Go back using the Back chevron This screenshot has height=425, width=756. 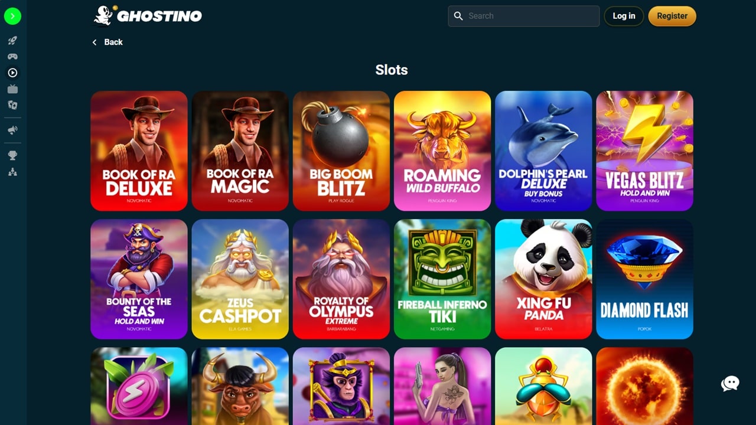coord(107,42)
